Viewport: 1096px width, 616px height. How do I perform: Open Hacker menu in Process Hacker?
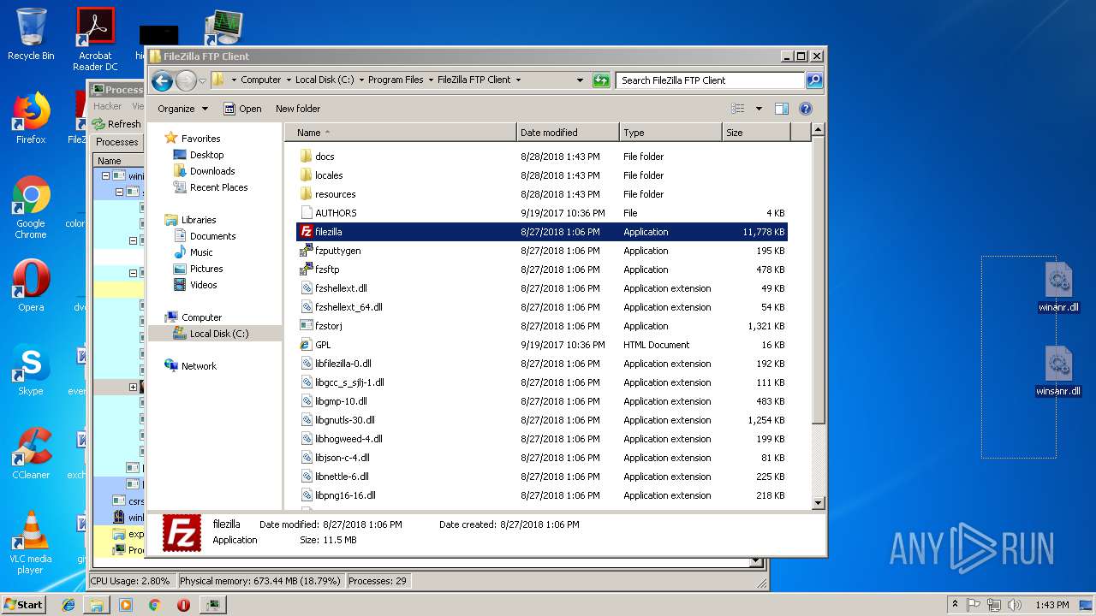(x=107, y=106)
